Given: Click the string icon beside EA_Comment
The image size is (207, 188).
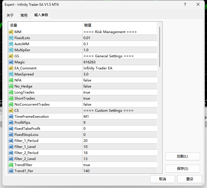Looking at the screenshot, I should point(11,68).
